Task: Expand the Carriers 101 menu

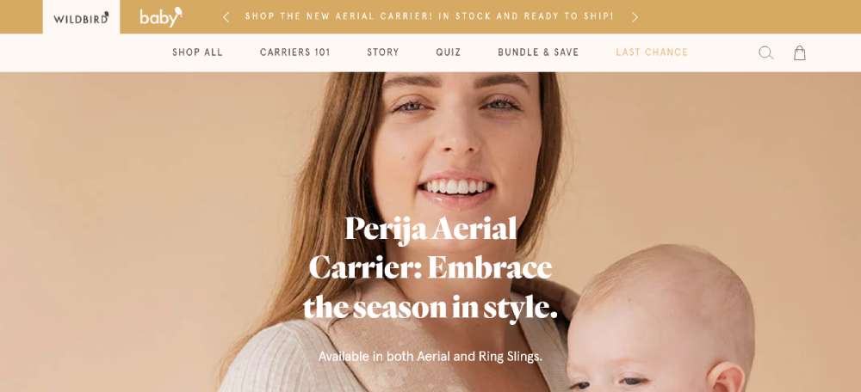Action: pyautogui.click(x=294, y=52)
